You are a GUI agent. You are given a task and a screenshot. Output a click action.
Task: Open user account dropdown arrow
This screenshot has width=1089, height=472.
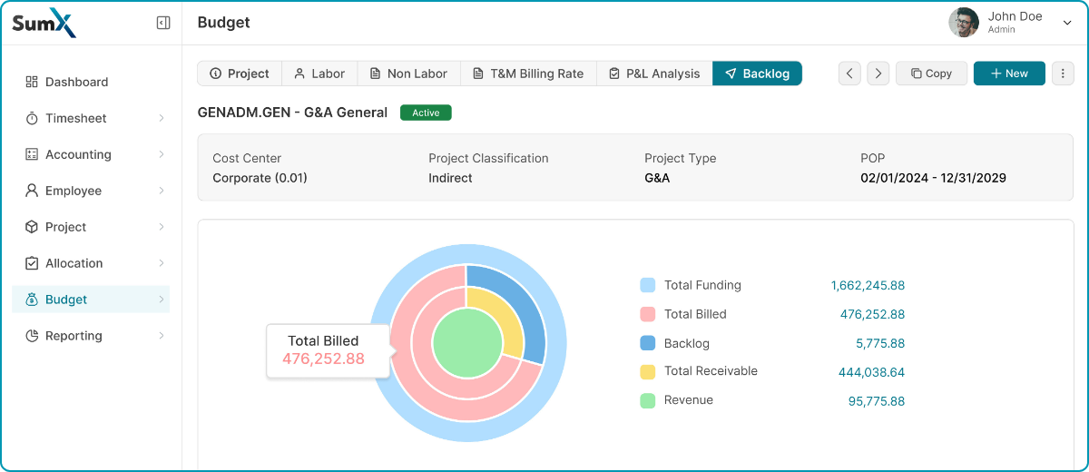(1067, 24)
